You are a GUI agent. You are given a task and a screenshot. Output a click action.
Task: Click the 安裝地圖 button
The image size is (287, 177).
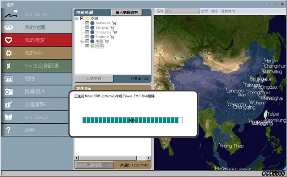[94, 78]
